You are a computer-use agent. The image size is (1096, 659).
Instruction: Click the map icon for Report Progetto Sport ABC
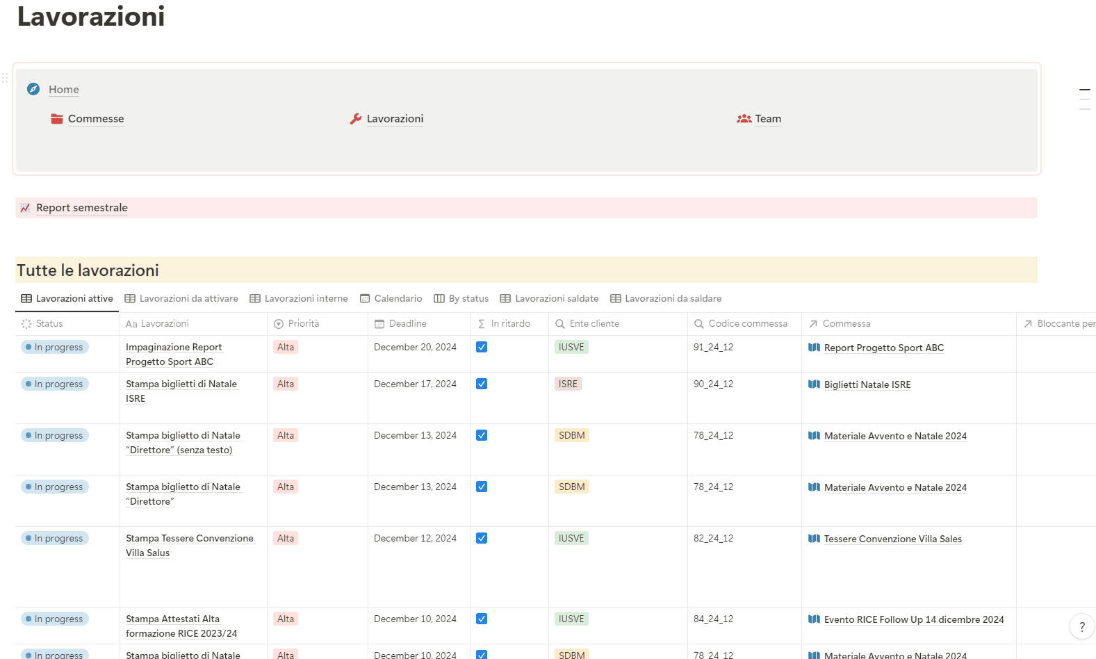click(x=814, y=348)
